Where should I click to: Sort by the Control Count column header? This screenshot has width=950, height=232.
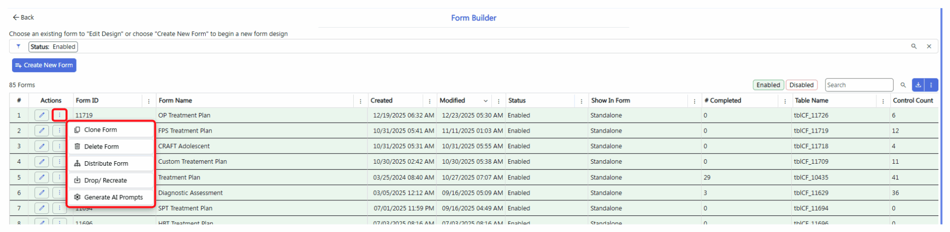pyautogui.click(x=913, y=100)
